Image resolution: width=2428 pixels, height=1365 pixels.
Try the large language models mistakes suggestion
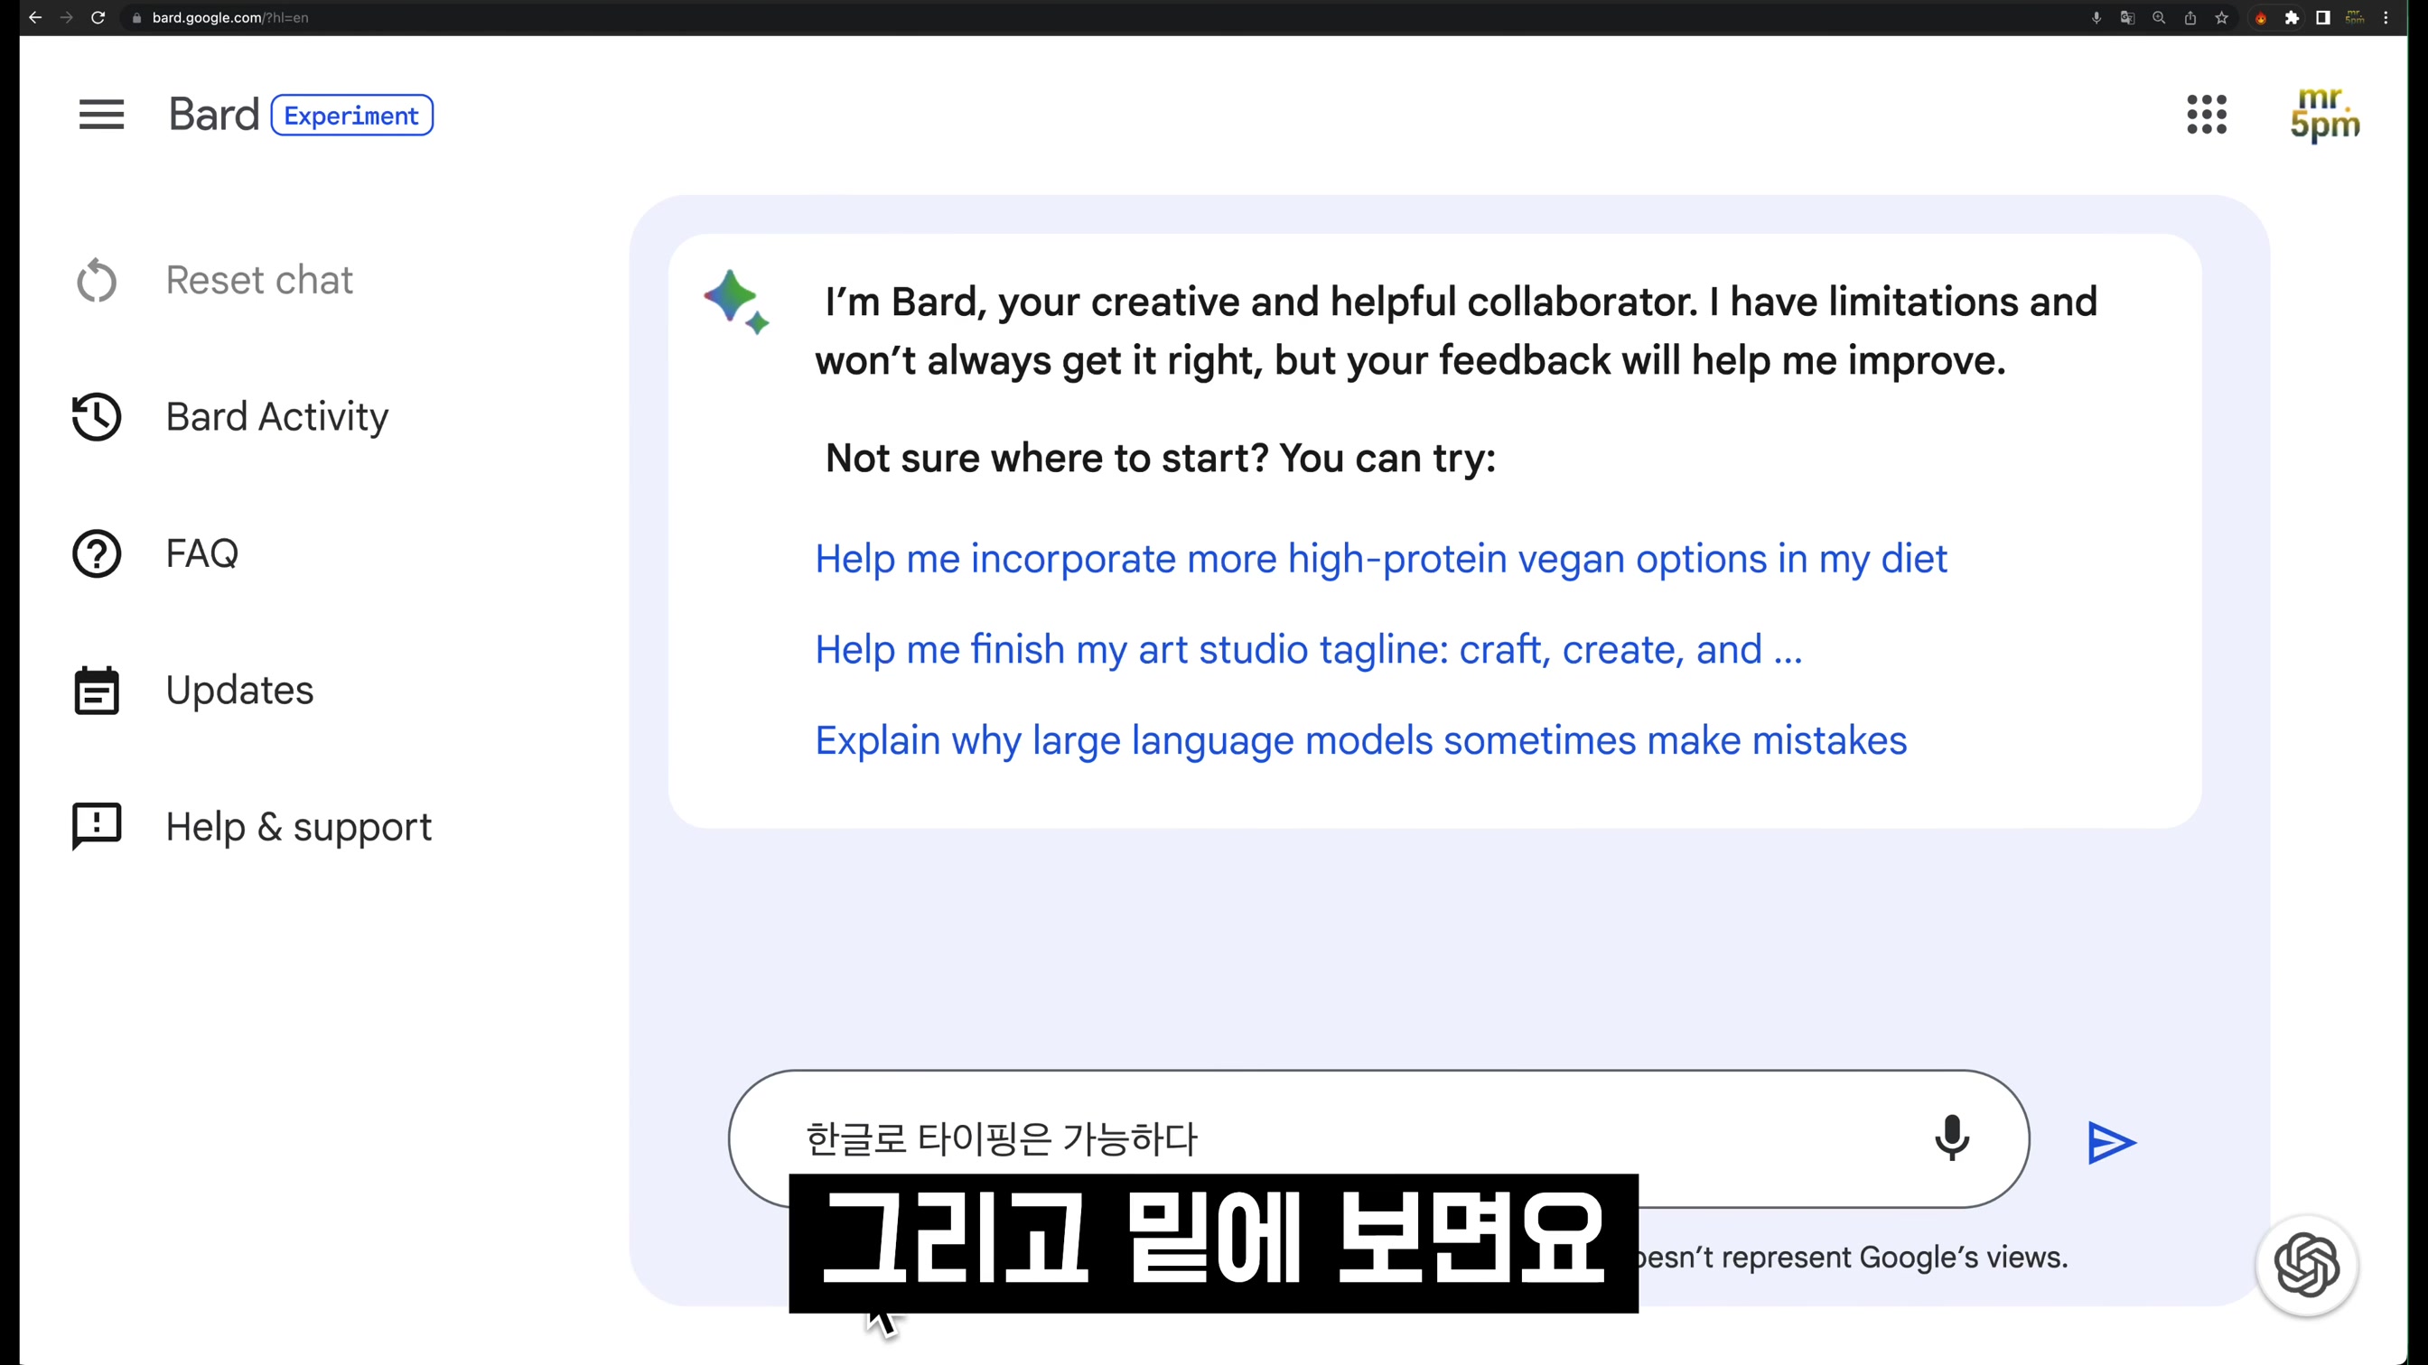click(1361, 740)
